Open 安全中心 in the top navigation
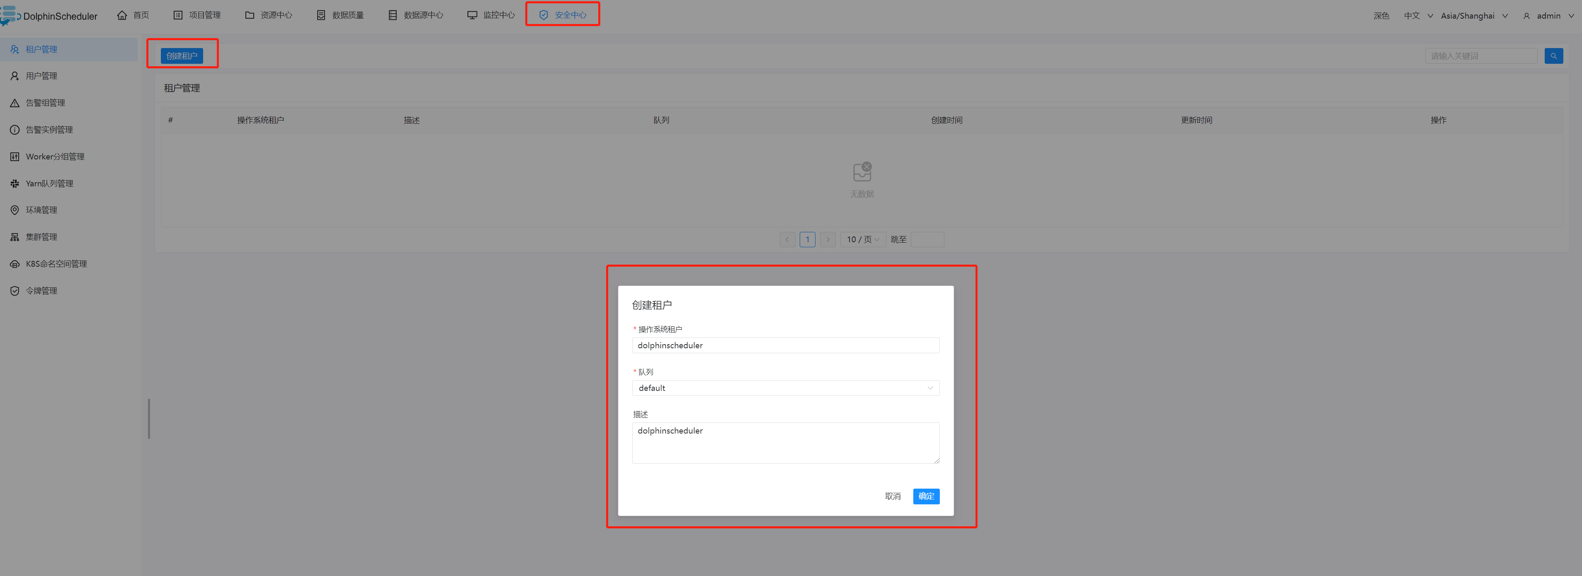This screenshot has height=576, width=1582. [563, 15]
